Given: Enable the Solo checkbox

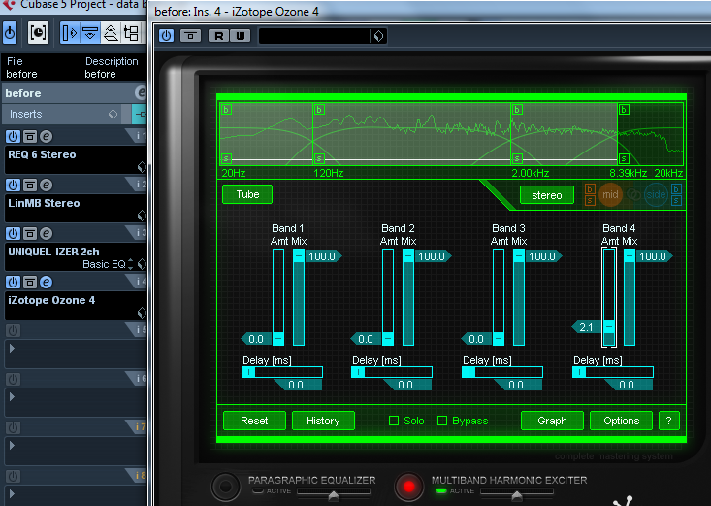Looking at the screenshot, I should click(x=394, y=421).
